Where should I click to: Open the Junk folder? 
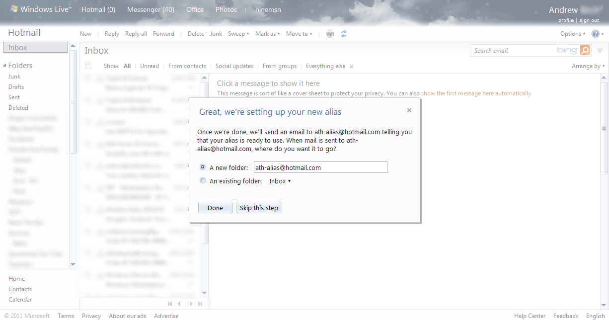(x=14, y=77)
